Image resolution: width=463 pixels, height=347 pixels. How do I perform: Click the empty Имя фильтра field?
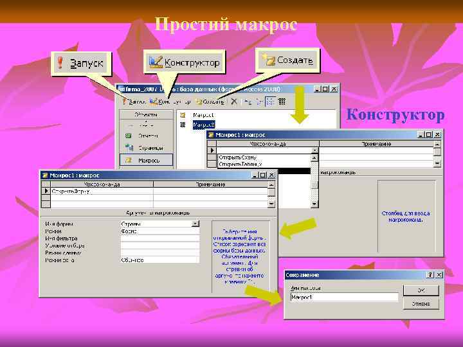click(159, 238)
